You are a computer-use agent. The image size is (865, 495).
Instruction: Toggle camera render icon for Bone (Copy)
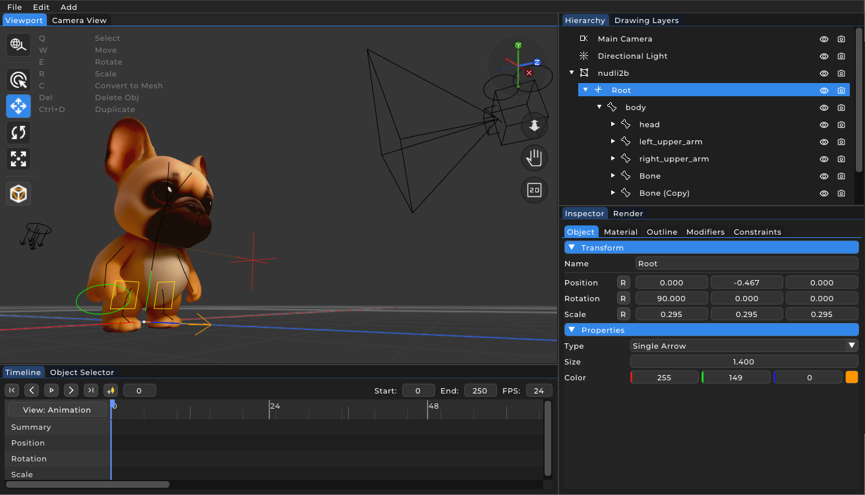pyautogui.click(x=841, y=193)
